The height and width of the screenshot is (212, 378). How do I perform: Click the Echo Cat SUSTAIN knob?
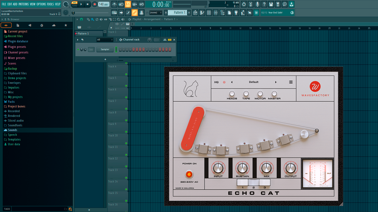242,168
